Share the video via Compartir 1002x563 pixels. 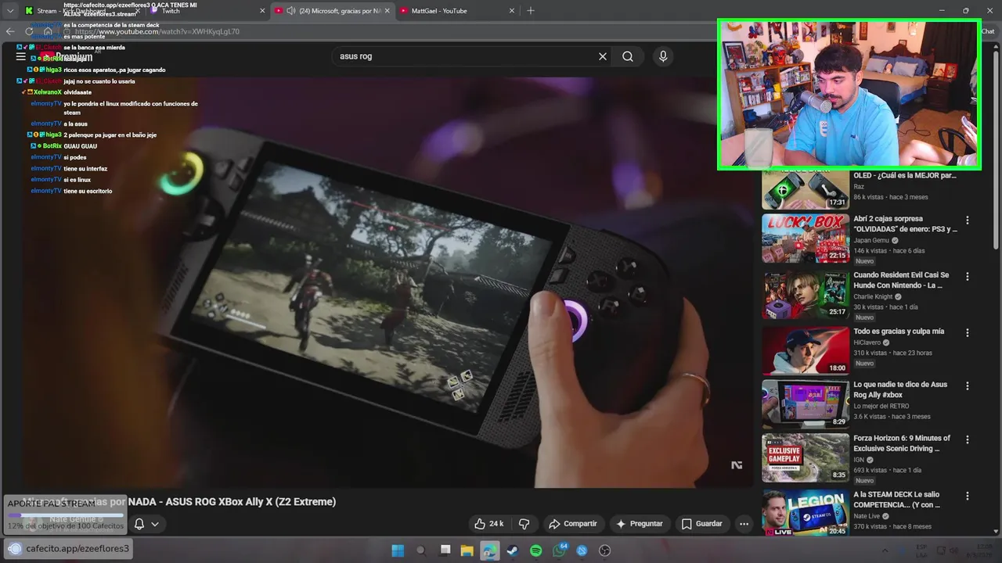573,524
